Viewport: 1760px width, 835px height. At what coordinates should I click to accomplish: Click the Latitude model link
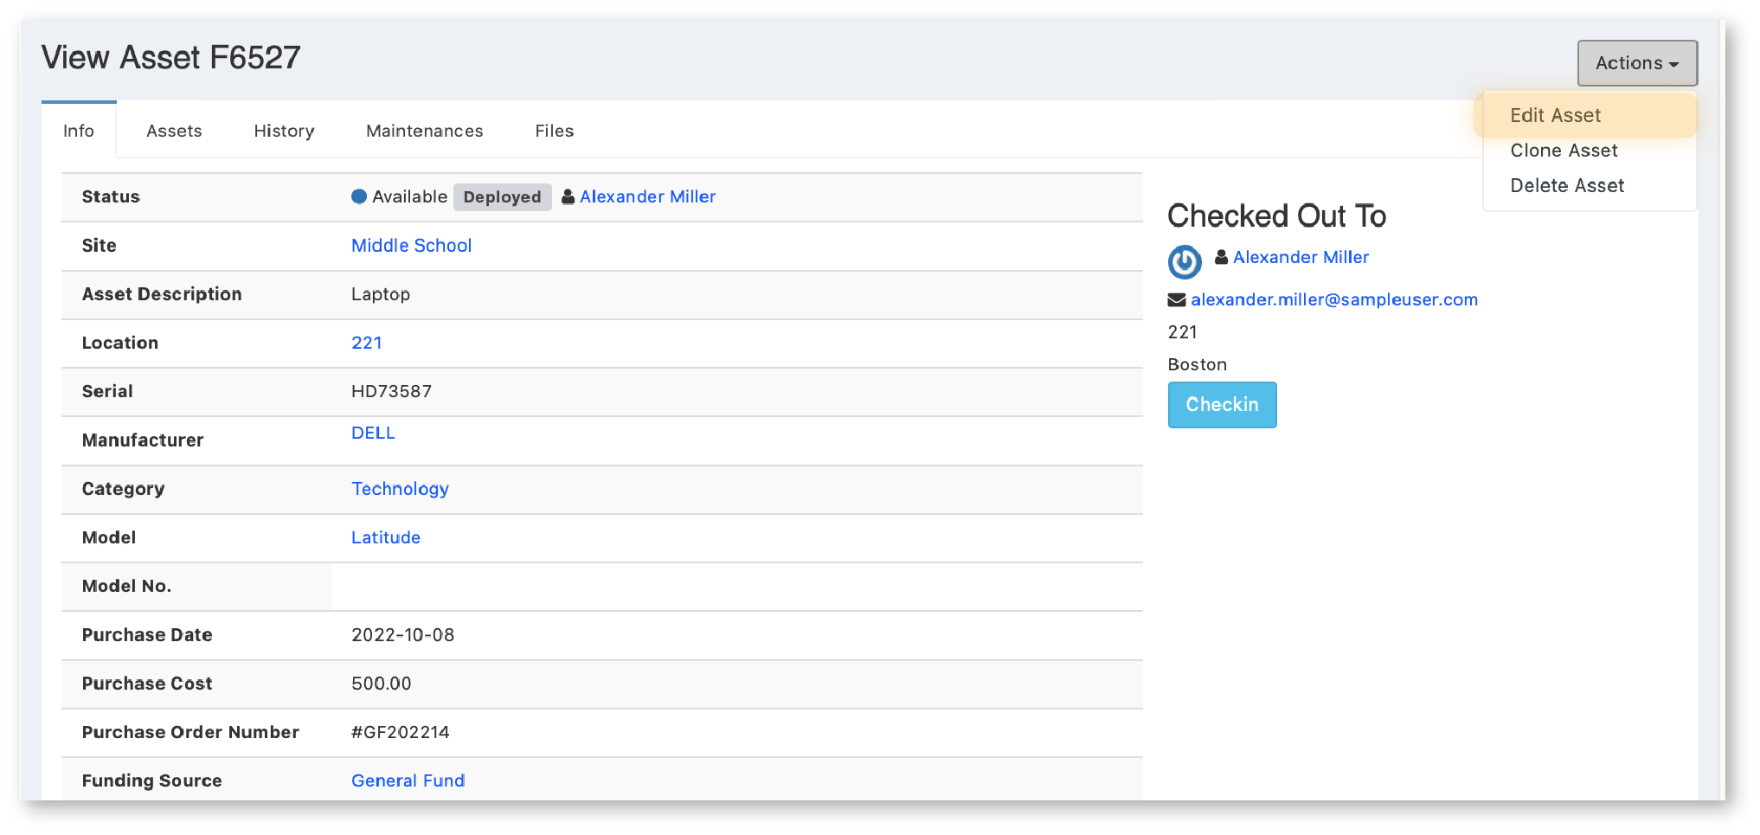(385, 537)
